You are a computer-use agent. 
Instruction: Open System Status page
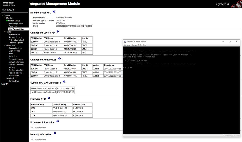14,21
